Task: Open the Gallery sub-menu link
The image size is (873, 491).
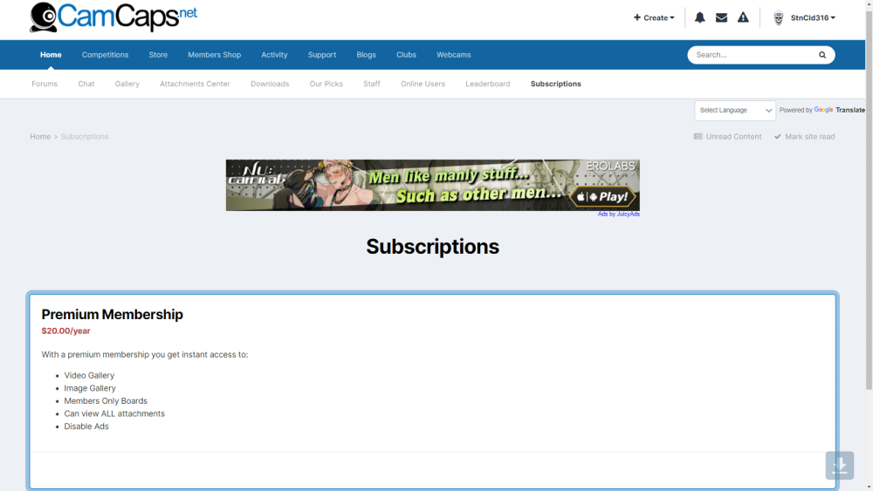Action: (x=127, y=84)
